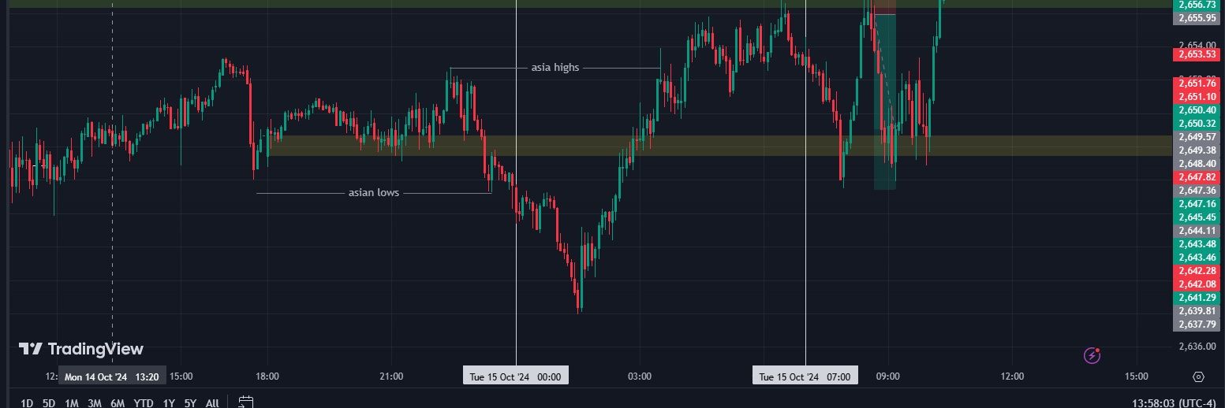Click the 'Mon 14 Oct '24 13:20' crosshair label

(111, 376)
